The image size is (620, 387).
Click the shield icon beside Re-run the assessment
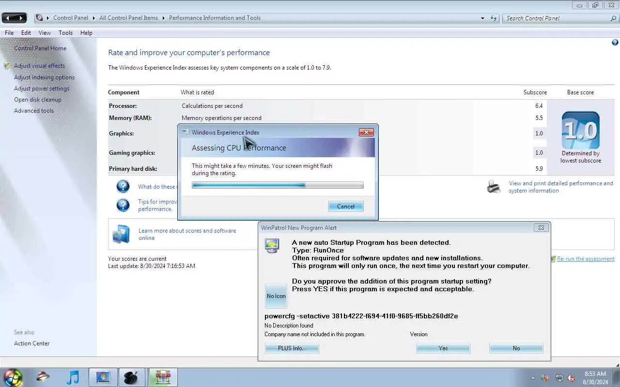(x=553, y=259)
